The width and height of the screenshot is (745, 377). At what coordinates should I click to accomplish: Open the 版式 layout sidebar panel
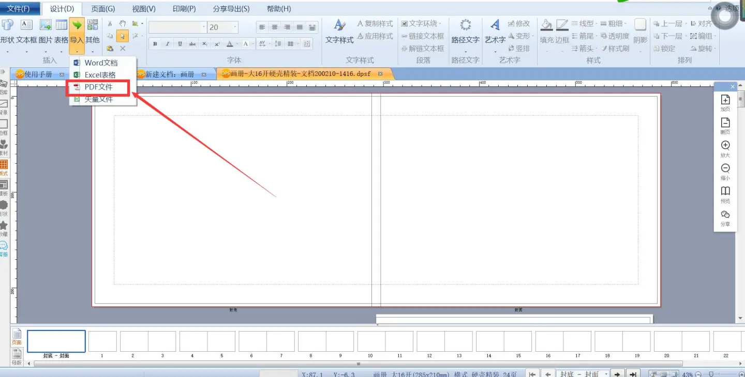tap(4, 167)
